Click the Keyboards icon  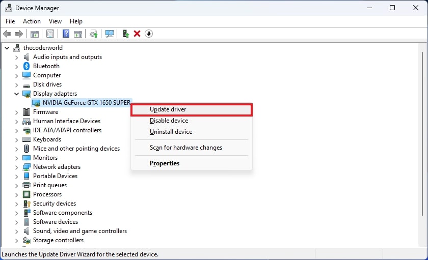click(26, 139)
